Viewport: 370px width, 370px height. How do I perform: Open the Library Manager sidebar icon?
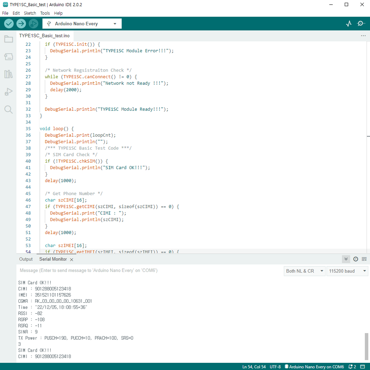click(9, 74)
